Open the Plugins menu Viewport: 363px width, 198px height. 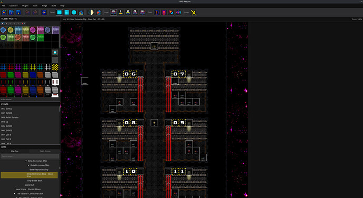pos(25,6)
